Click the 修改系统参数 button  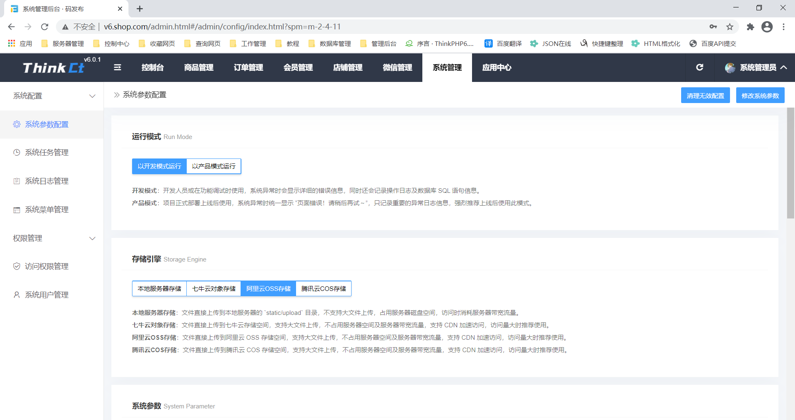coord(760,96)
